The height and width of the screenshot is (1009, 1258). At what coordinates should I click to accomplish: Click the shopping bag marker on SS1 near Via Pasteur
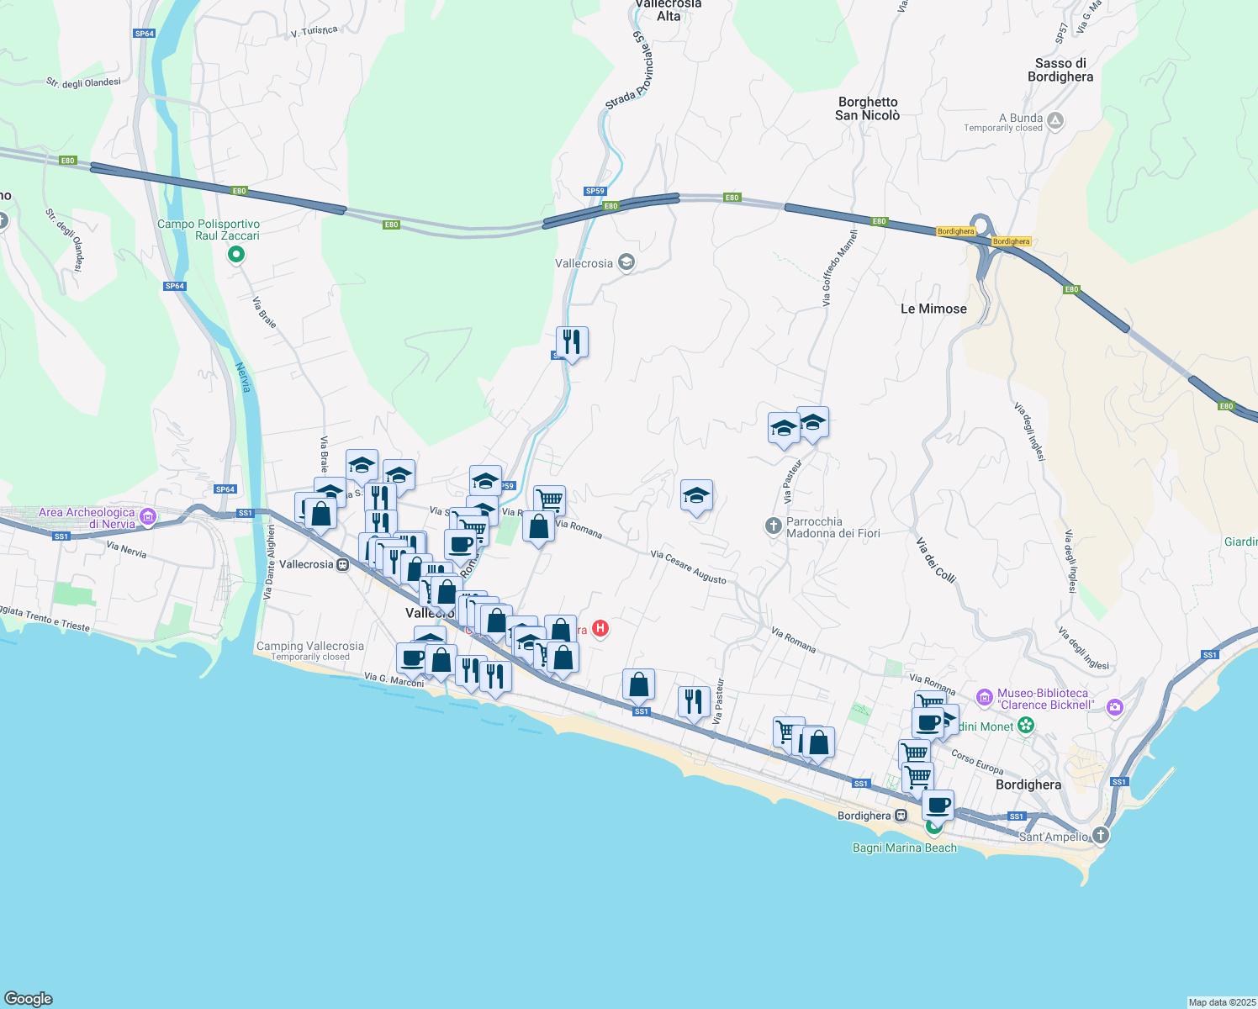pos(639,686)
